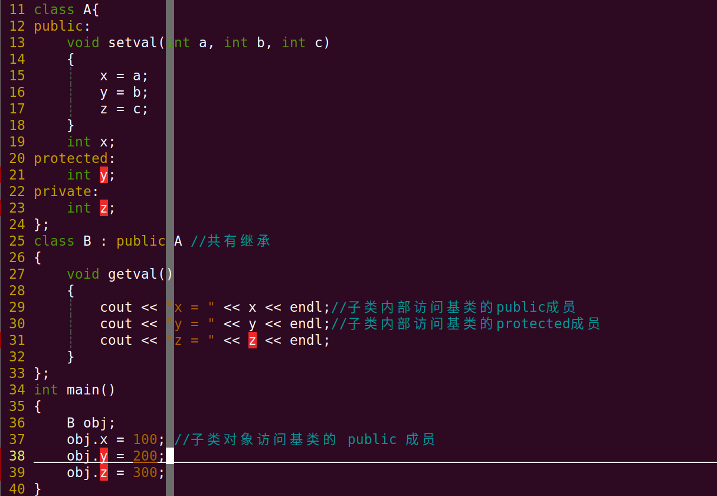717x496 pixels.
Task: Click line number 38 in the gutter
Action: [x=17, y=455]
